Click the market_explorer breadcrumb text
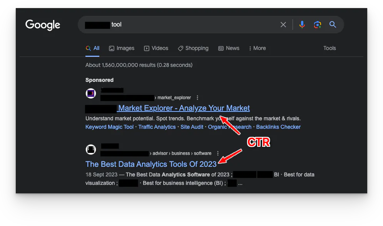Viewport: 383px width, 226px height. pyautogui.click(x=174, y=98)
